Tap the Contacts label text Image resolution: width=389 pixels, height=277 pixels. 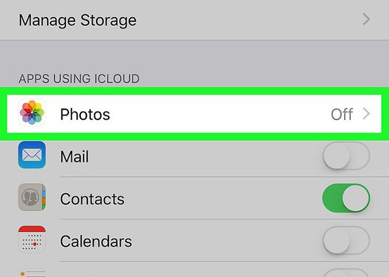coord(93,199)
